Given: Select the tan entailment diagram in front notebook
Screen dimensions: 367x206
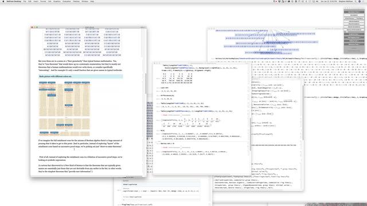Looking at the screenshot, I should click(x=64, y=109).
